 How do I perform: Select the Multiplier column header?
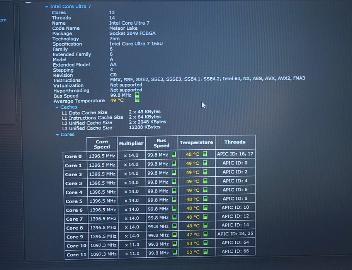(131, 143)
